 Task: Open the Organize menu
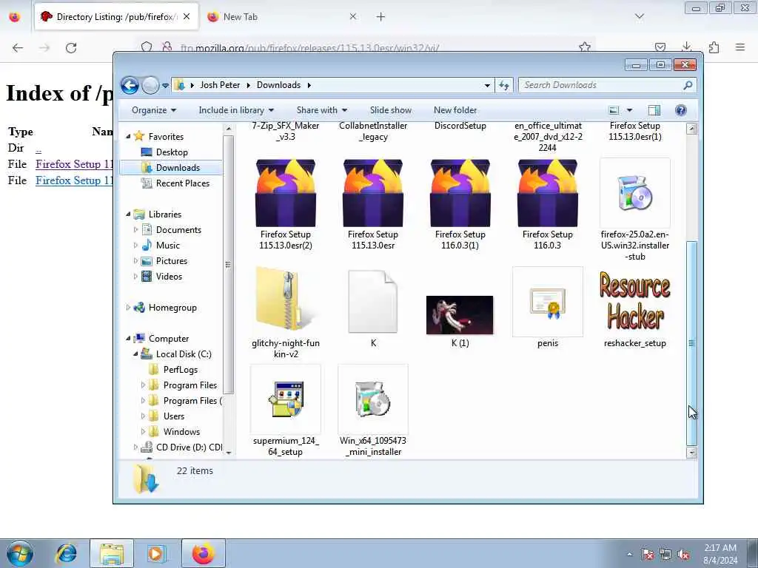click(x=154, y=110)
